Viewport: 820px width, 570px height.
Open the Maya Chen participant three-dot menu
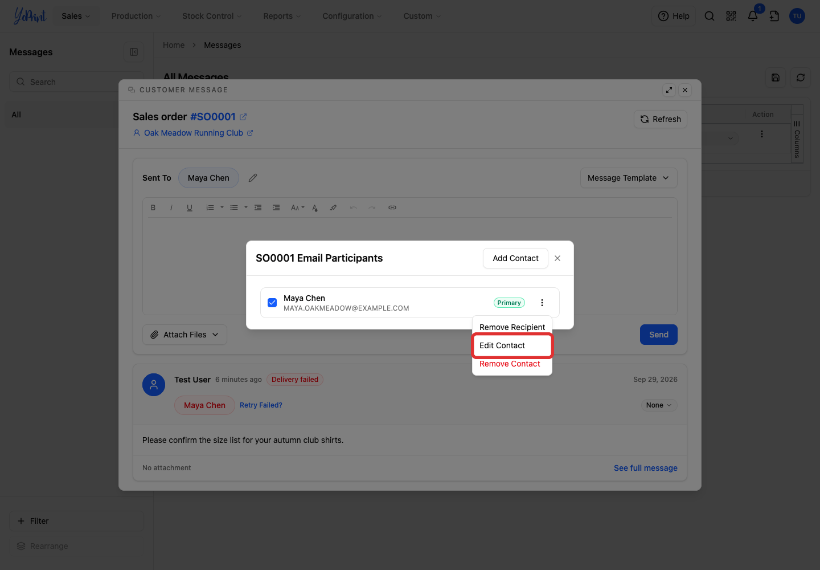(x=542, y=303)
